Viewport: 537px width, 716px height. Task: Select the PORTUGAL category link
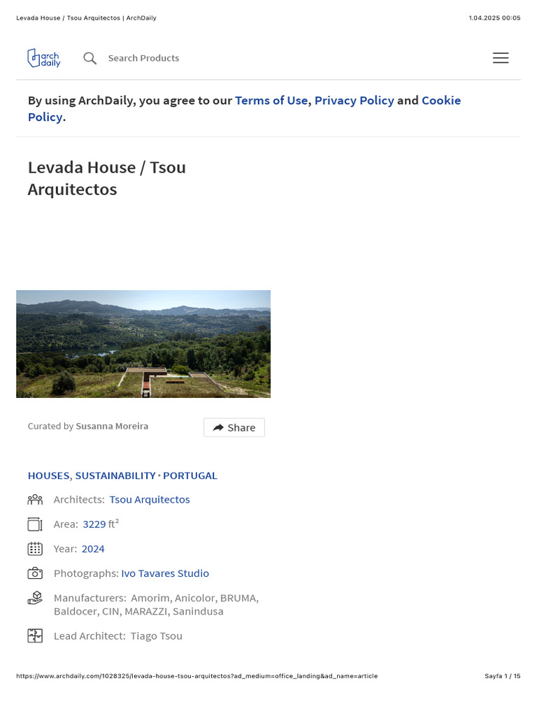190,475
